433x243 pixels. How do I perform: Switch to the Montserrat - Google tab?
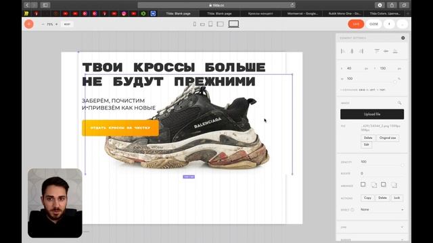point(302,13)
